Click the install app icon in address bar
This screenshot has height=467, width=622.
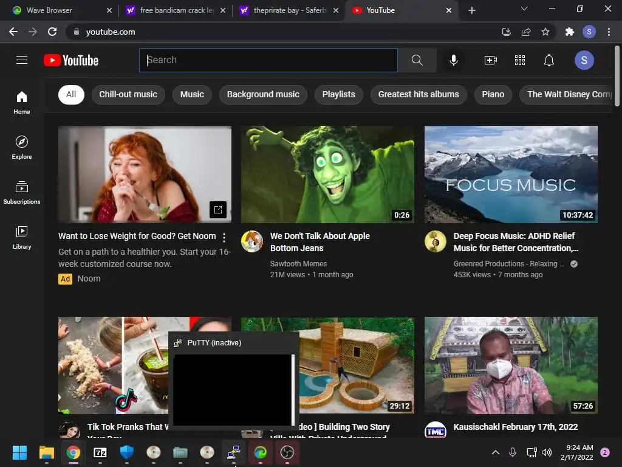pos(506,32)
